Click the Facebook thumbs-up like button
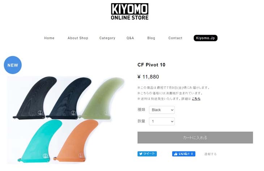This screenshot has height=171, width=264. (183, 154)
